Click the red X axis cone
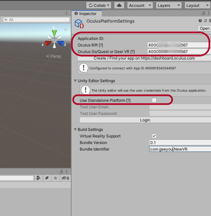Viewport: 211px width, 216px height. click(48, 44)
